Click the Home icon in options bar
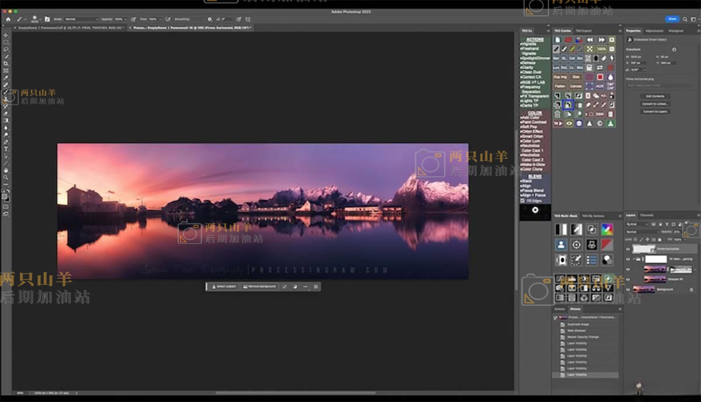This screenshot has width=701, height=402. click(8, 19)
